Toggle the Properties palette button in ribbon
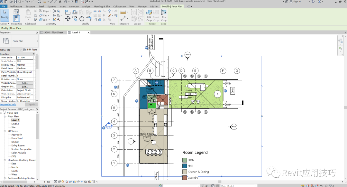 point(16,19)
